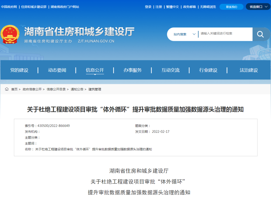
Task: Click 信息公开目录 breadcrumb link
Action: coord(56,89)
